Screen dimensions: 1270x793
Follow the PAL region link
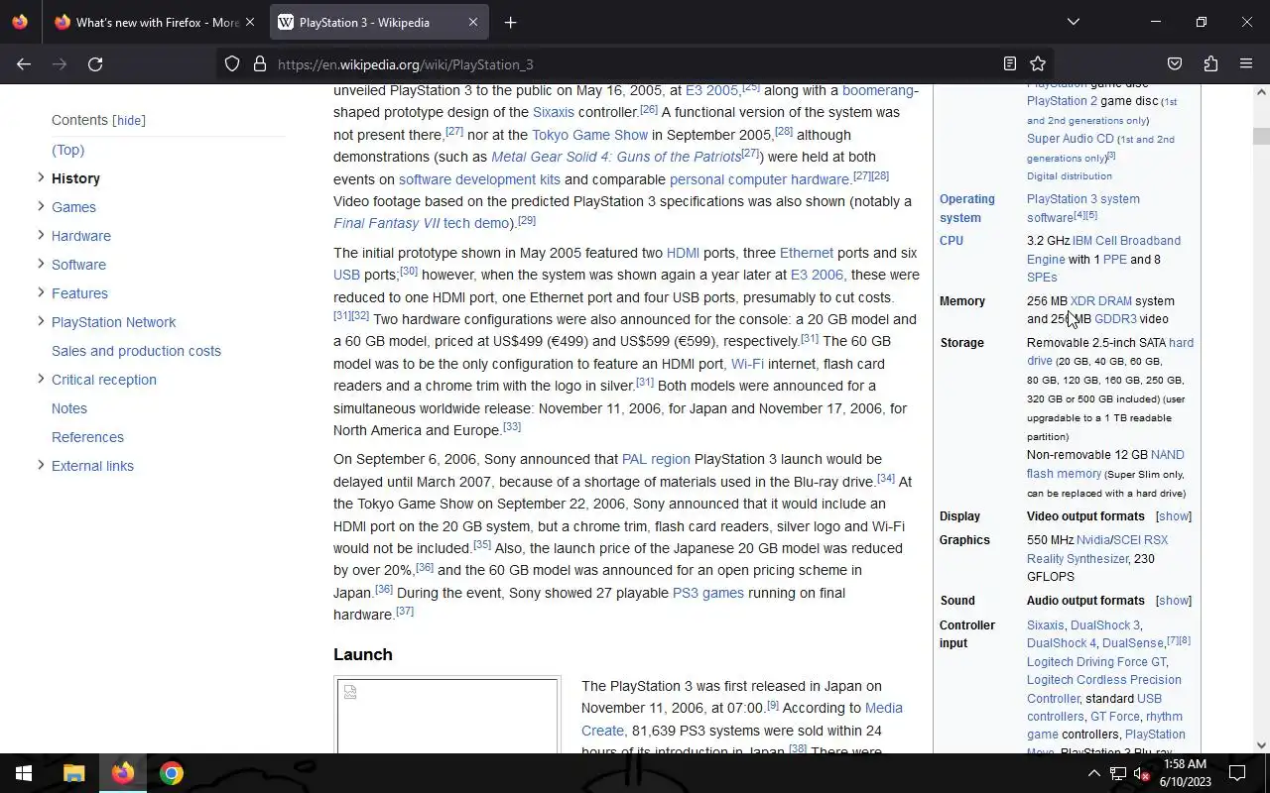pyautogui.click(x=656, y=459)
